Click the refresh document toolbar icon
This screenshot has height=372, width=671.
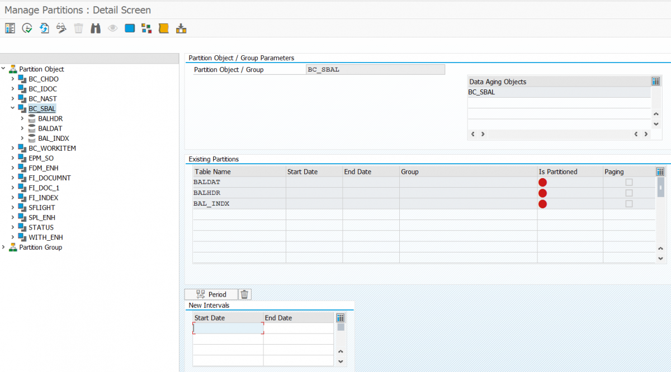click(44, 28)
